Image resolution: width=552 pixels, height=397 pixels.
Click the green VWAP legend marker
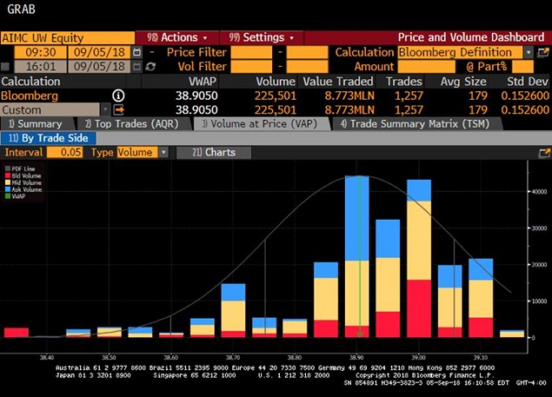point(8,196)
